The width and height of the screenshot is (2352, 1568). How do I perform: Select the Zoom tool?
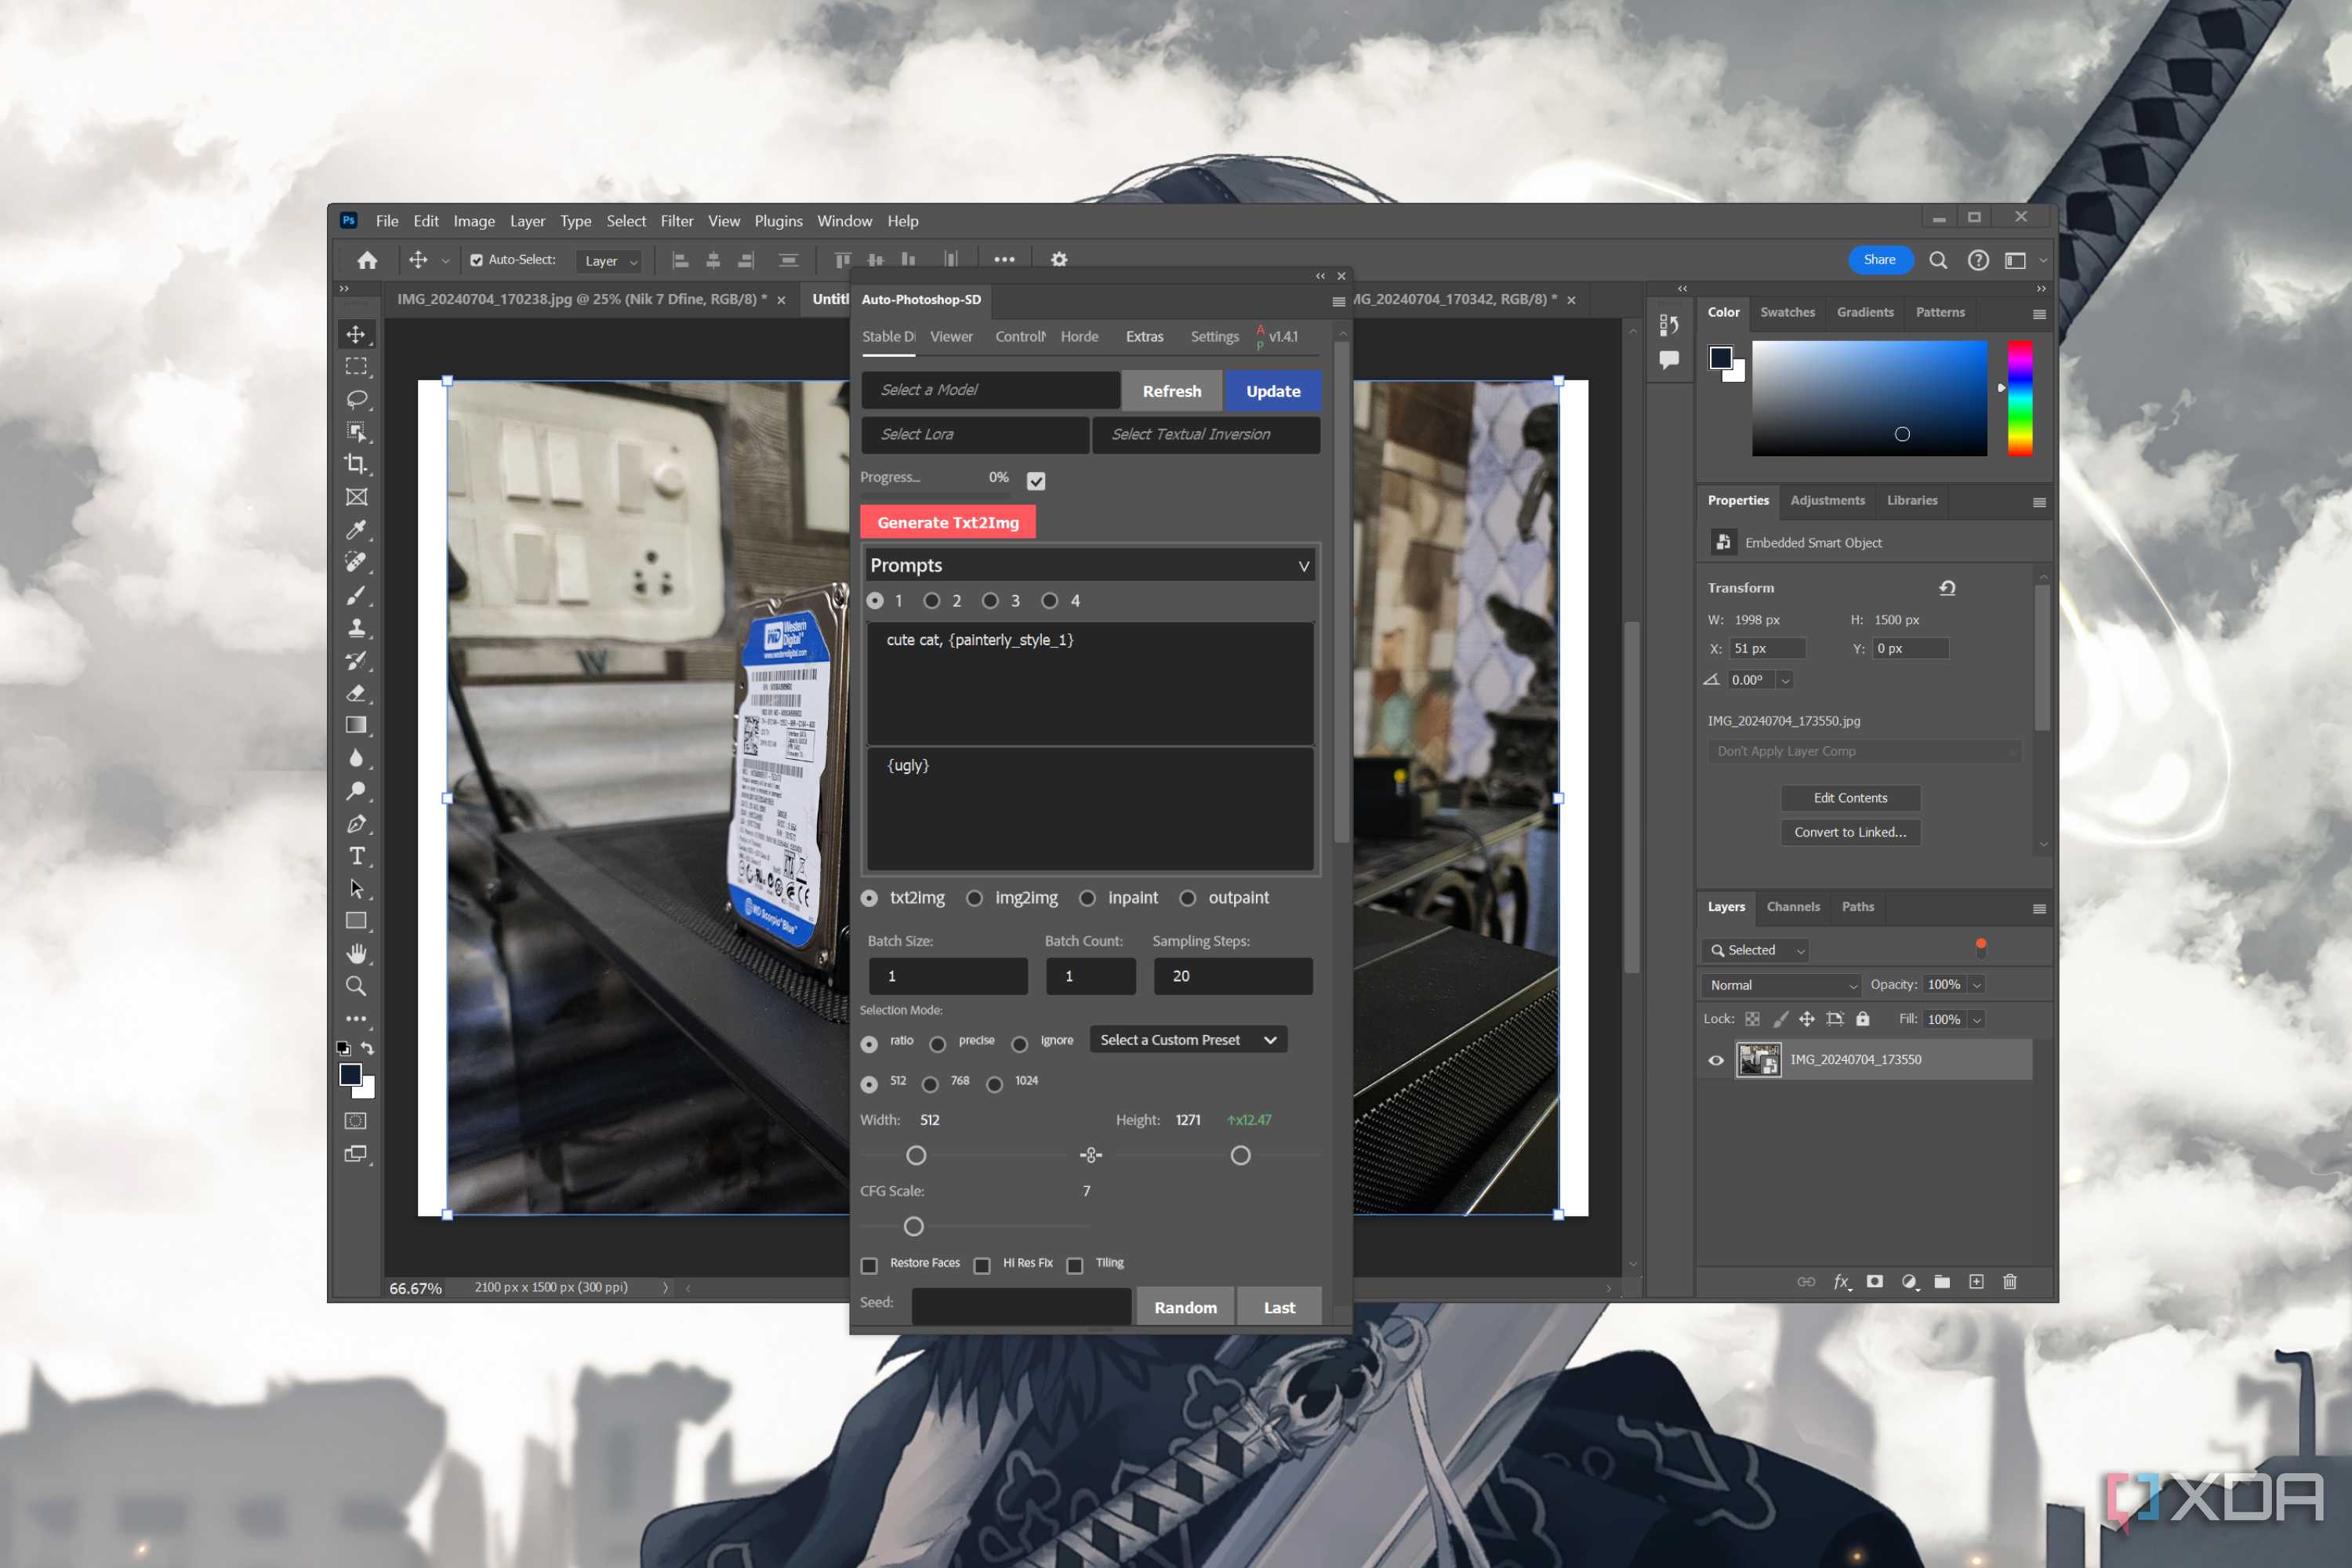click(356, 986)
